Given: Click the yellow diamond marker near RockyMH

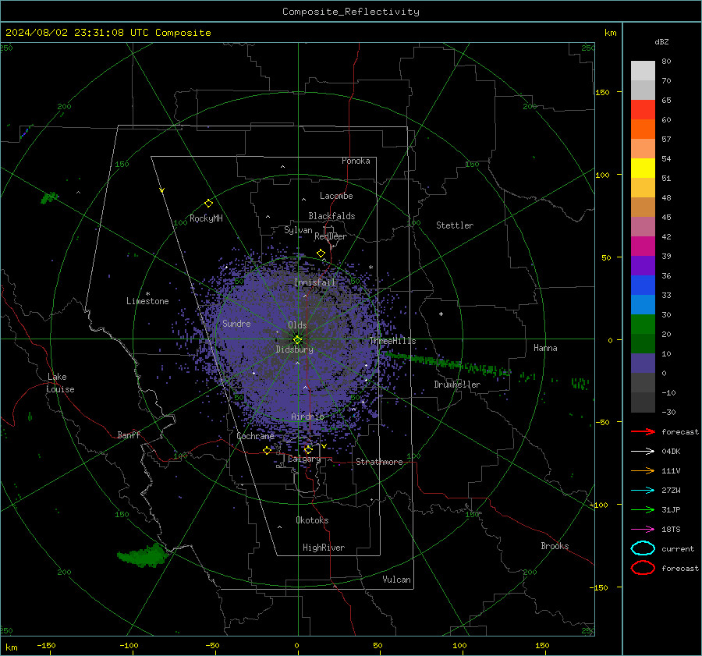Looking at the screenshot, I should pyautogui.click(x=208, y=204).
